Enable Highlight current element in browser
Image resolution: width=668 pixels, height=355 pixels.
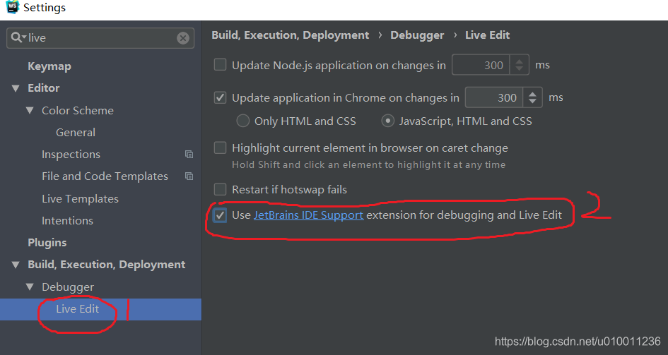tap(220, 148)
